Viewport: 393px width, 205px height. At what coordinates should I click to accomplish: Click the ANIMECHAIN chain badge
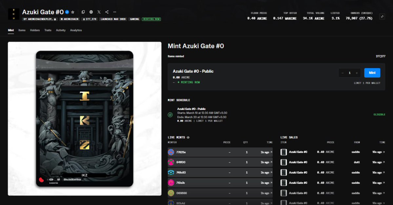[x=69, y=19]
